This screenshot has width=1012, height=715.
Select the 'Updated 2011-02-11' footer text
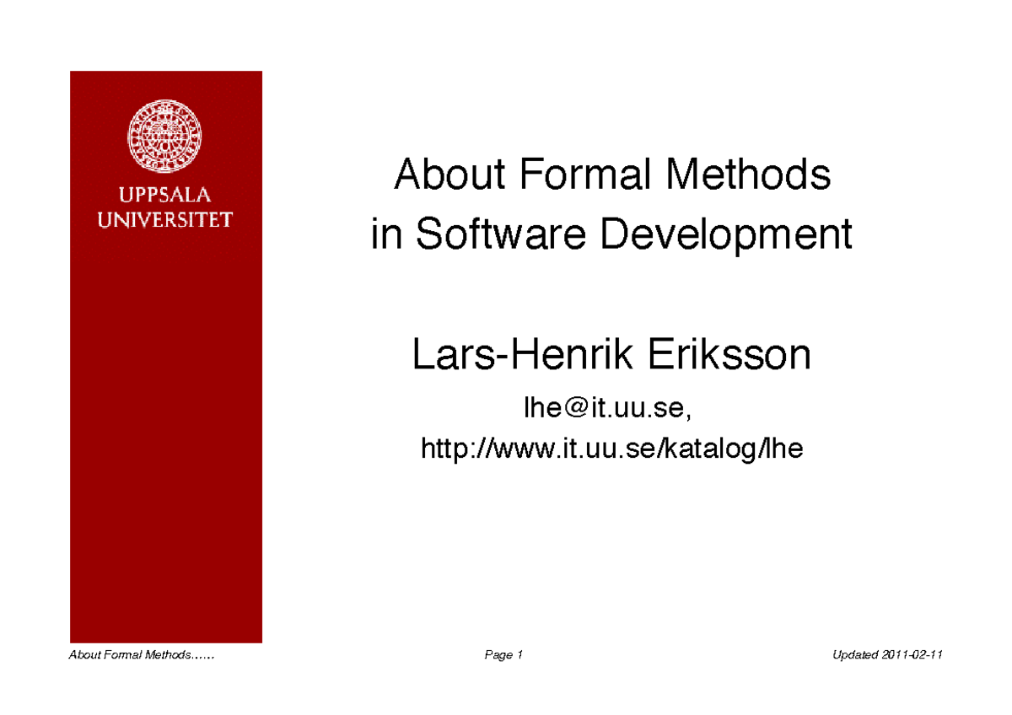[x=887, y=654]
